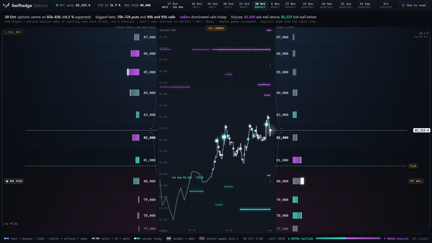Click the FLIP gamma level tag

(x=413, y=166)
